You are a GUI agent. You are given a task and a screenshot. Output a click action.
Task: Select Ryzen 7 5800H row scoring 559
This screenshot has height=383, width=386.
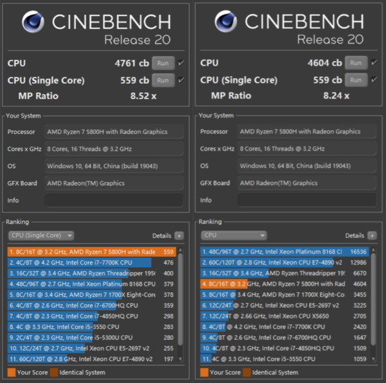[x=91, y=252]
